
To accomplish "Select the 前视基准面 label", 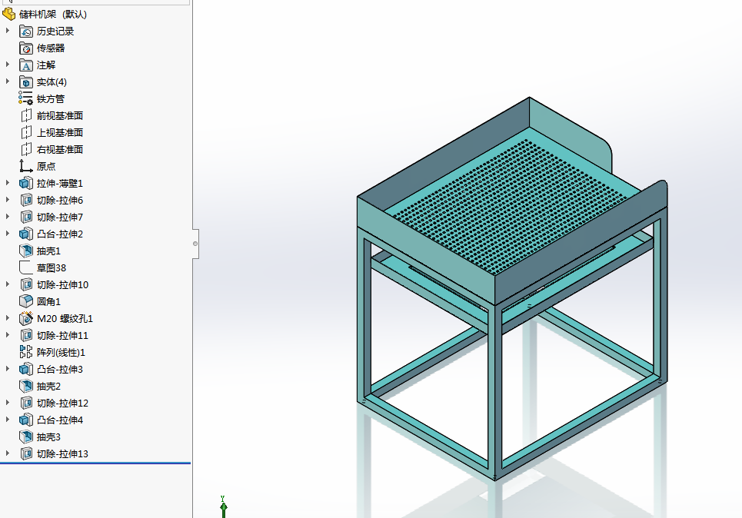I will [x=60, y=116].
